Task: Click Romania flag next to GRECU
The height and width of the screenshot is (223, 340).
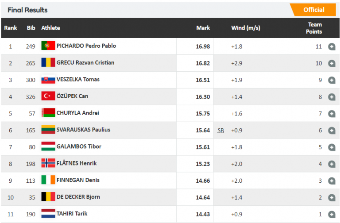Action: pos(48,62)
